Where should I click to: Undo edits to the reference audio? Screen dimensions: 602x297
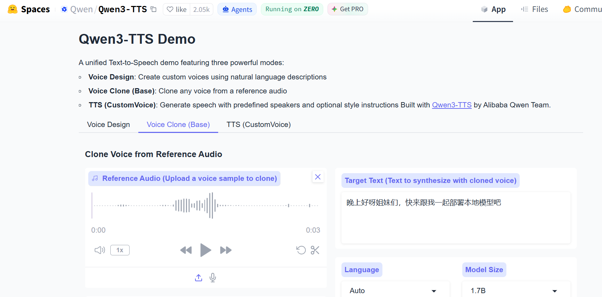click(301, 250)
